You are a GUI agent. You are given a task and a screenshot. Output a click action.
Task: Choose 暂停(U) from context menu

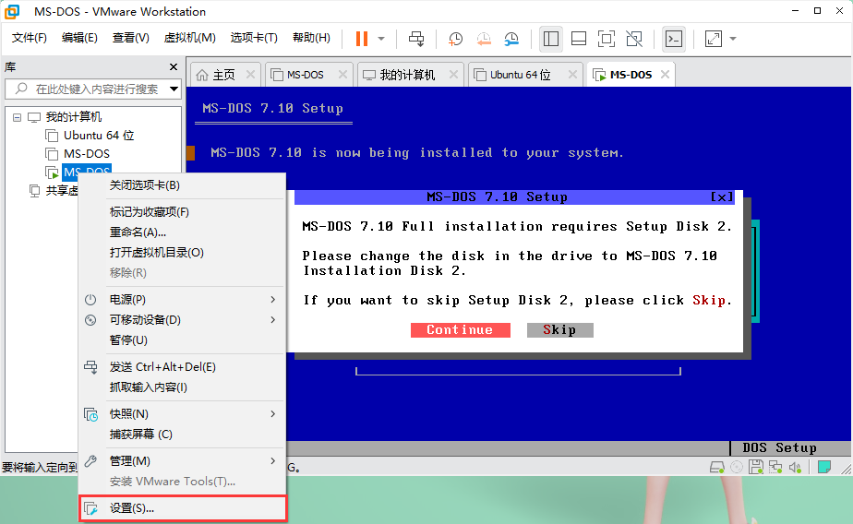182,340
